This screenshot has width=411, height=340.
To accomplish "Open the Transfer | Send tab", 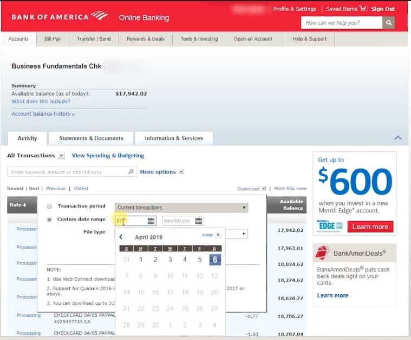I will 94,39.
